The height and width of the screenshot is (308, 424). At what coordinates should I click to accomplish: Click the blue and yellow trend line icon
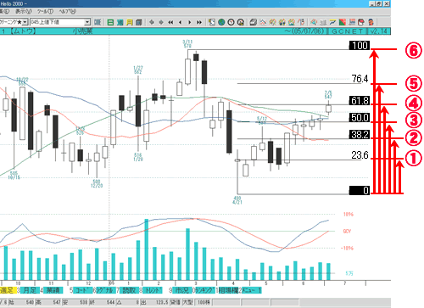(x=332, y=22)
